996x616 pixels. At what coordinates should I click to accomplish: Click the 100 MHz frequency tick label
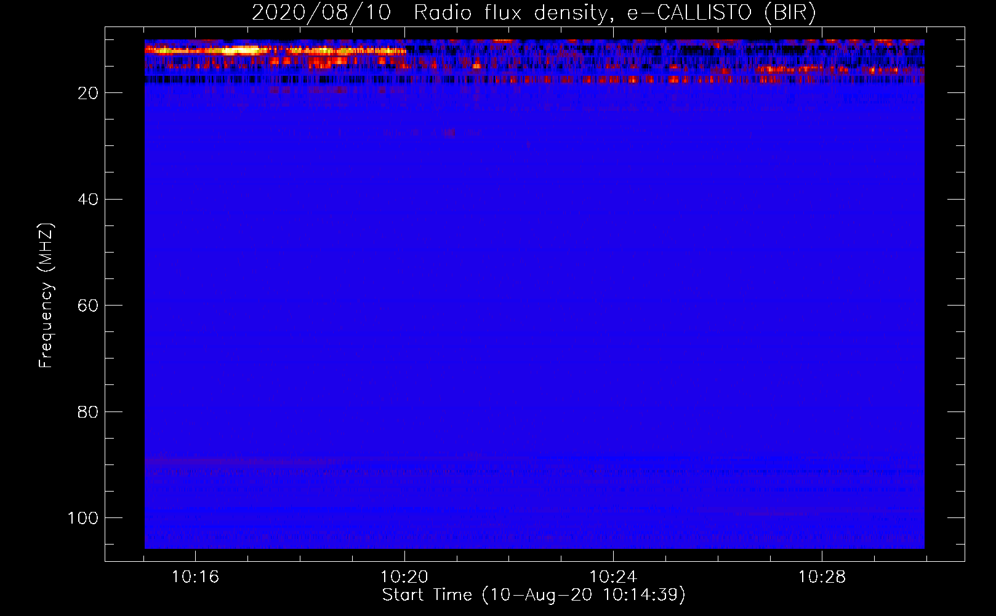coord(83,518)
